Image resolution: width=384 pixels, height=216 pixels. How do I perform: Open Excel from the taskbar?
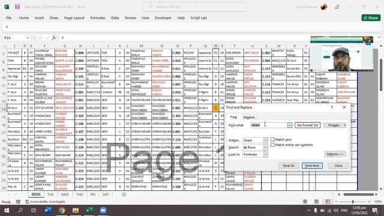[89, 211]
